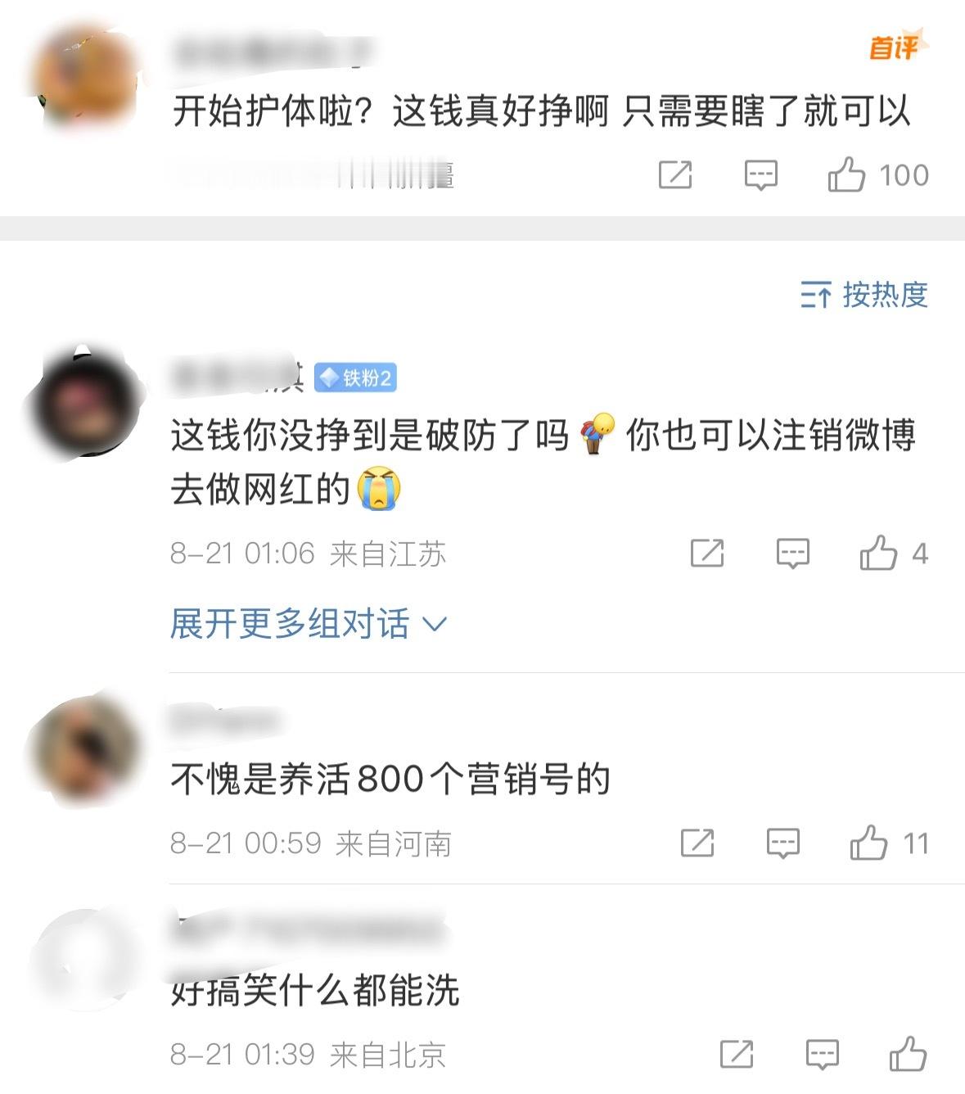Like the Beijing comment 好搞笑什么都能洗
Screen dimensions: 965x1094
pyautogui.click(x=908, y=1054)
